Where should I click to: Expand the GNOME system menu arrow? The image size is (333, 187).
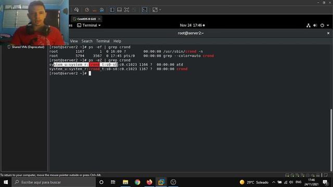click(328, 25)
